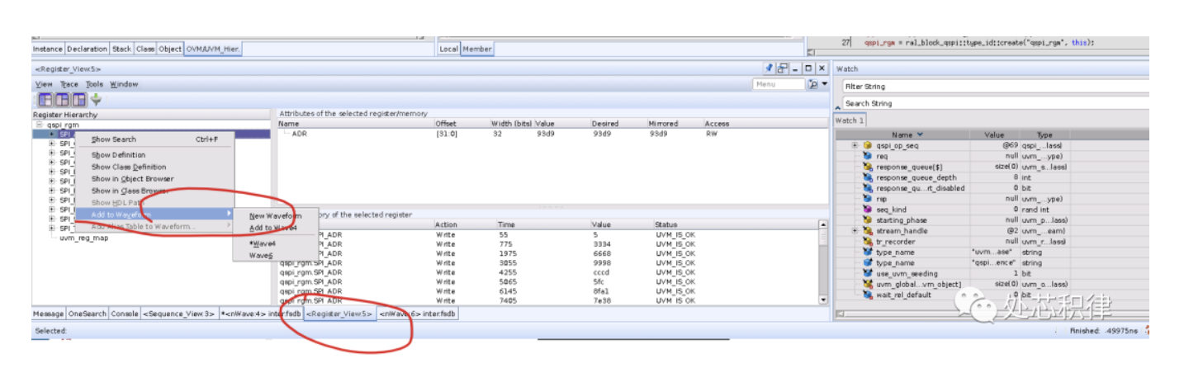1184x368 pixels.
Task: Click the icon beside req in Watch
Action: (x=868, y=155)
